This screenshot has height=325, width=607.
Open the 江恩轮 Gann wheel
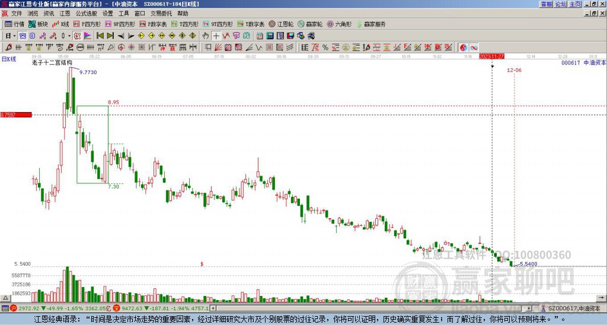281,24
